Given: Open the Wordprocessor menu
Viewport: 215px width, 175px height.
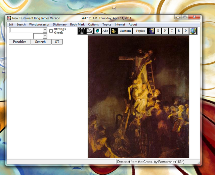Looking at the screenshot, I should pos(39,24).
